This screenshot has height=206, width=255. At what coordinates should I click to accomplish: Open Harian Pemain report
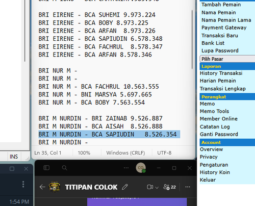218,81
